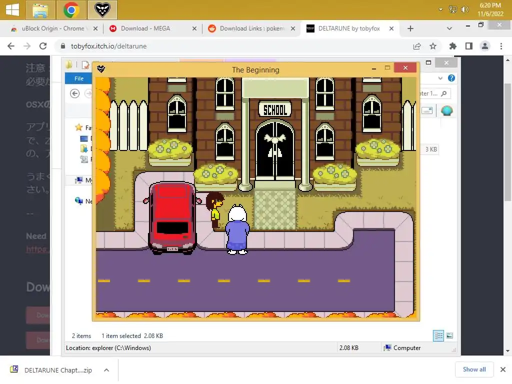Minimize The Beginning game window
The width and height of the screenshot is (512, 384).
[x=374, y=68]
